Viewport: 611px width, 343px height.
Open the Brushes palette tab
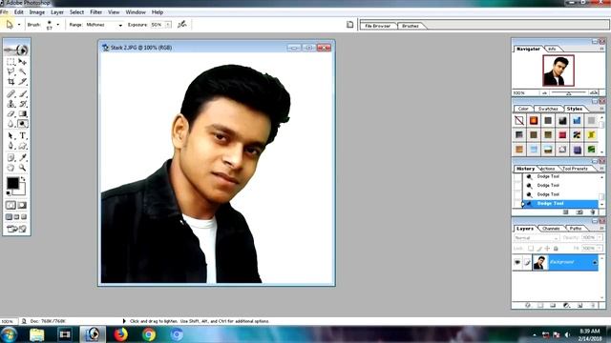pos(410,26)
